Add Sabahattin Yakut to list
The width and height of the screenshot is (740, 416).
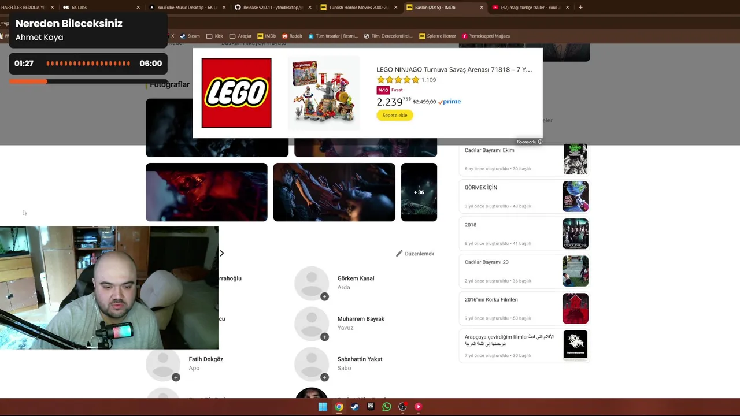324,377
